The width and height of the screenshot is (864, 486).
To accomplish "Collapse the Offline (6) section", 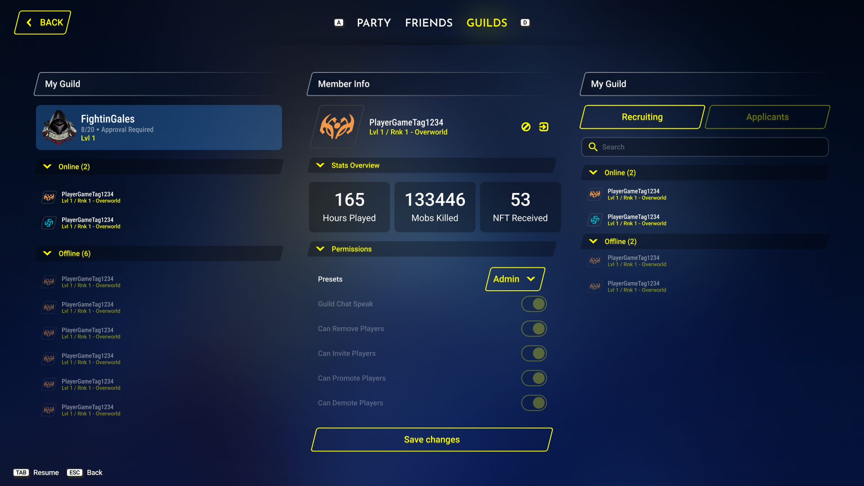I will (159, 253).
